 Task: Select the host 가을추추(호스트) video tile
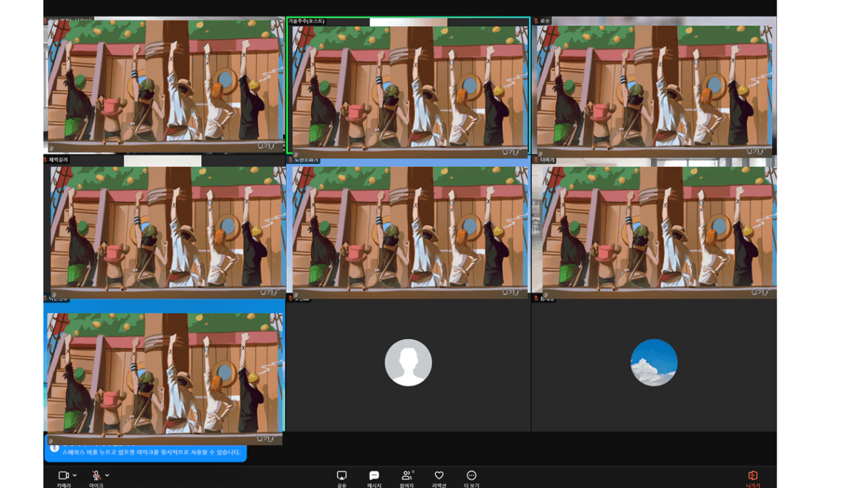409,86
